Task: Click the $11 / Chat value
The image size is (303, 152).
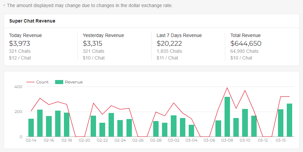Action: click(x=167, y=58)
